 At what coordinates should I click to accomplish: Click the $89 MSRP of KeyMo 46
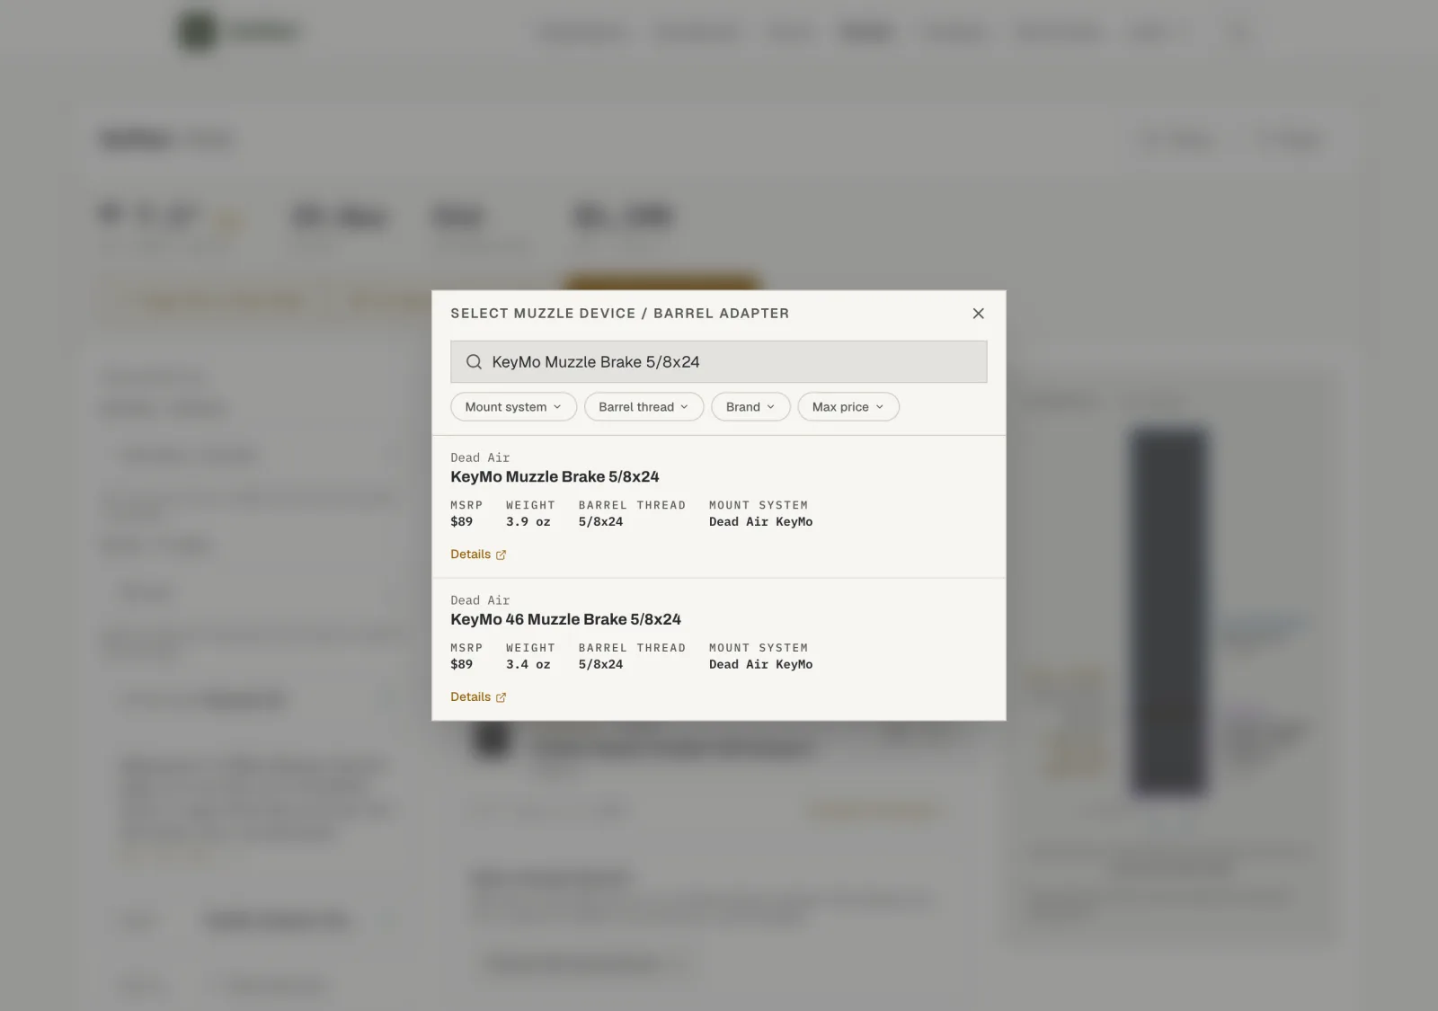[462, 665]
